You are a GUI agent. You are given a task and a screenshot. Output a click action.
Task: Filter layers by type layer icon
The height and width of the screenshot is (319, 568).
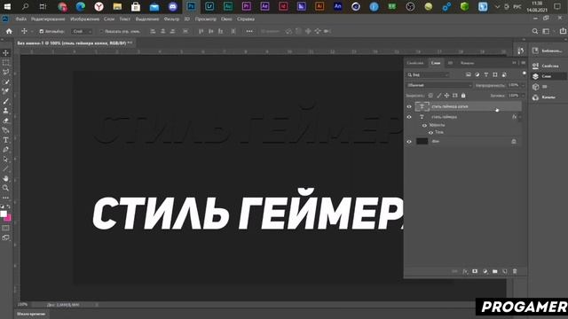click(x=486, y=74)
